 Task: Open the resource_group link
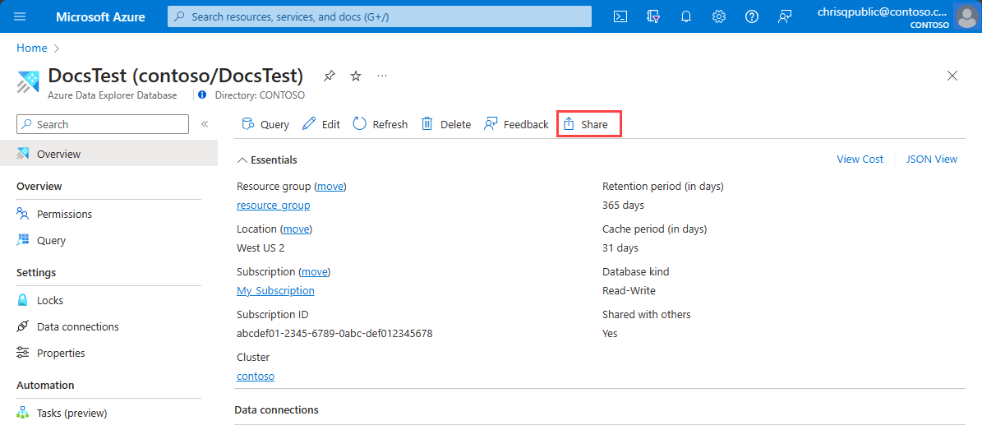click(273, 205)
